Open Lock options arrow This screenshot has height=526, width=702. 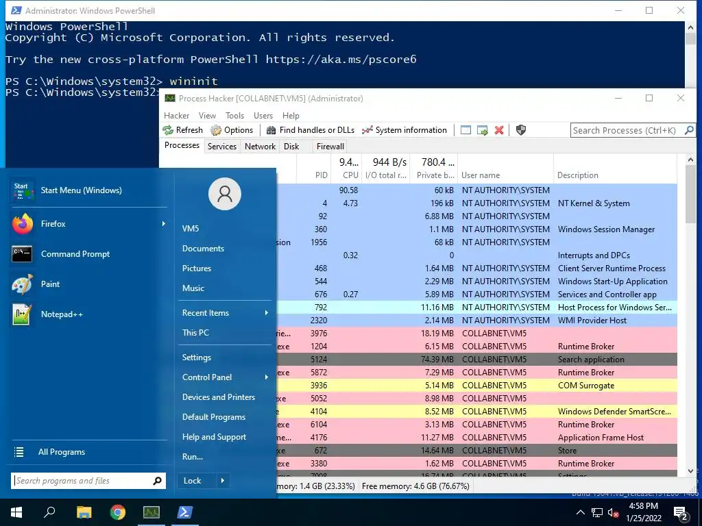(x=223, y=481)
